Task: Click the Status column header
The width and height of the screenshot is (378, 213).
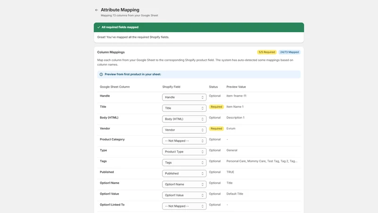Action: click(214, 87)
